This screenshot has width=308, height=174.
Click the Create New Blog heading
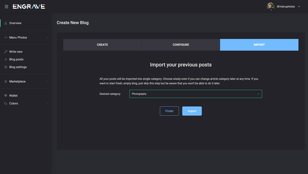click(x=73, y=23)
